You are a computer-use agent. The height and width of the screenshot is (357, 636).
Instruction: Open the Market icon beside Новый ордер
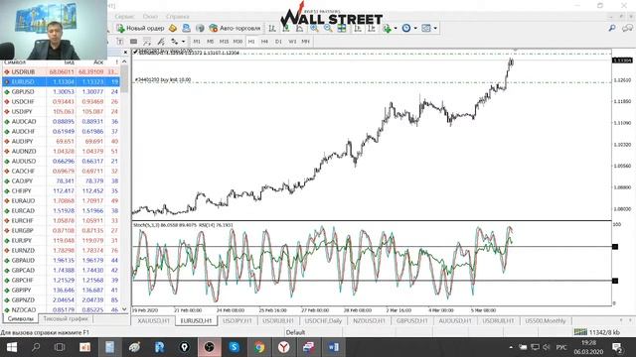point(173,28)
